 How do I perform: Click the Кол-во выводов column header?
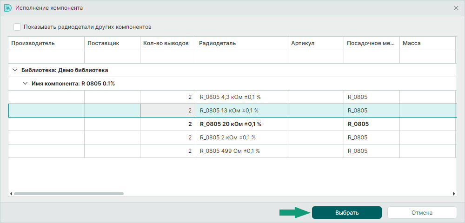168,43
